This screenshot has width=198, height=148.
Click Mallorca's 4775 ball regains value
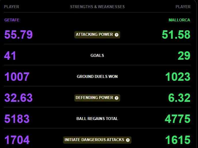tap(178, 119)
